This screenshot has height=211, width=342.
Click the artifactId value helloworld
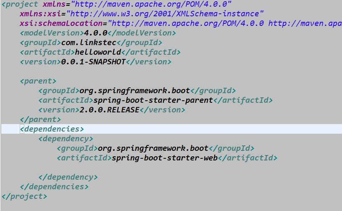pyautogui.click(x=98, y=52)
